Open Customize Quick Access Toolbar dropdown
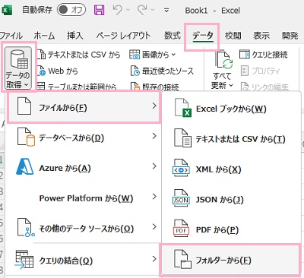Viewport: 304px width, 278px height. click(x=166, y=11)
